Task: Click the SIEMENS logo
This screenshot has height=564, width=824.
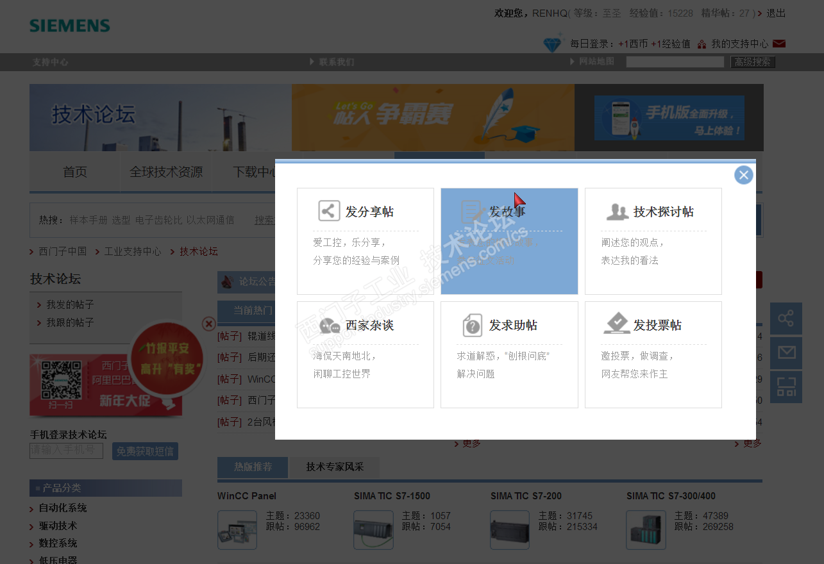Action: 70,26
